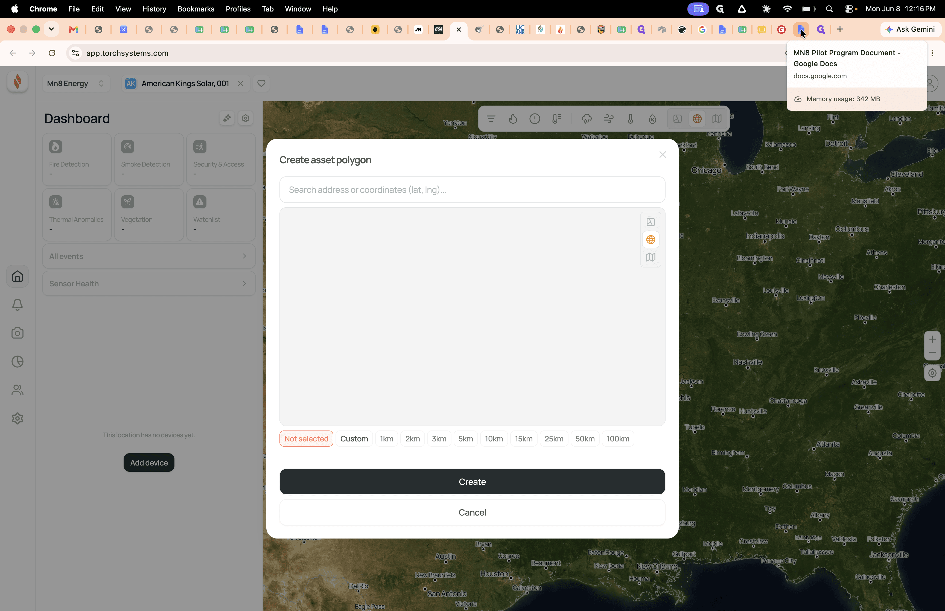
Task: Toggle the humidity droplet map layer
Action: click(x=652, y=119)
